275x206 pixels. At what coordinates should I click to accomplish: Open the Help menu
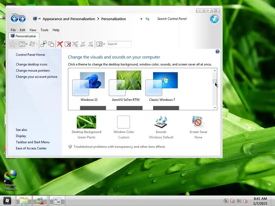click(x=56, y=30)
